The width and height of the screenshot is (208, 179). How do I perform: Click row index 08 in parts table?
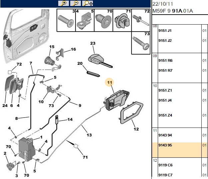[x=155, y=26]
